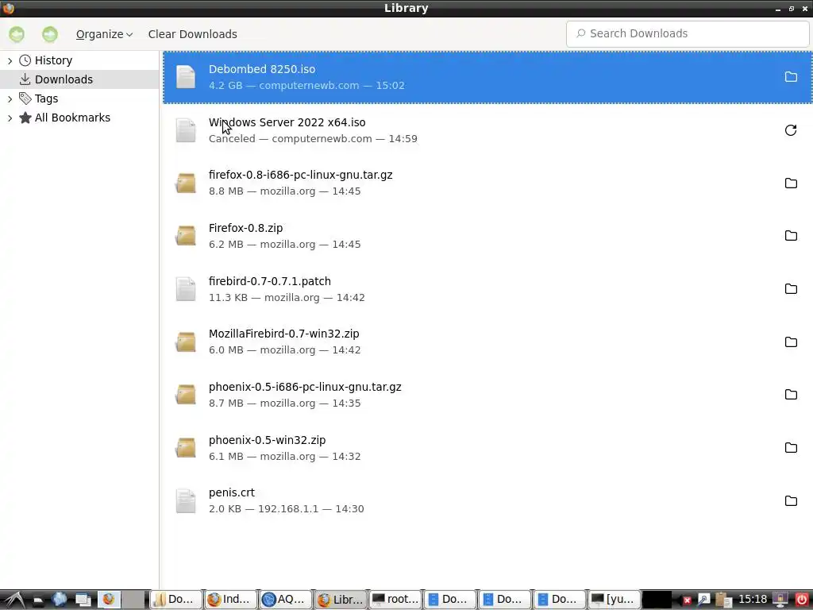Switch to the '[yu...' terminal taskbar window
The image size is (813, 610).
pos(614,600)
